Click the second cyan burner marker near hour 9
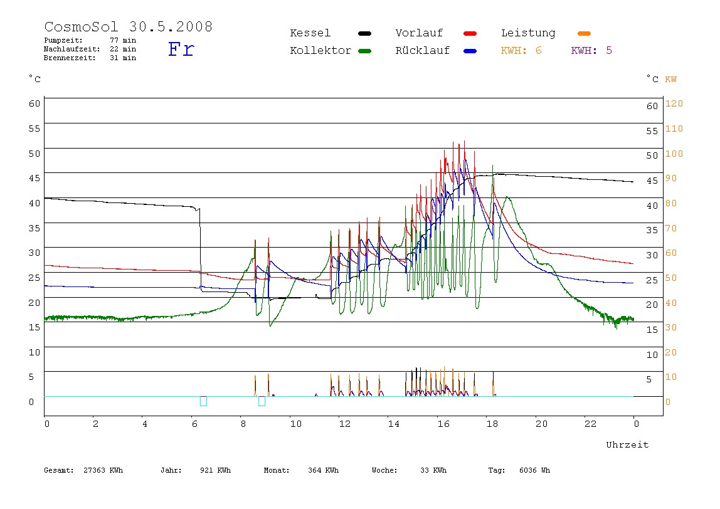The height and width of the screenshot is (509, 720). point(262,401)
